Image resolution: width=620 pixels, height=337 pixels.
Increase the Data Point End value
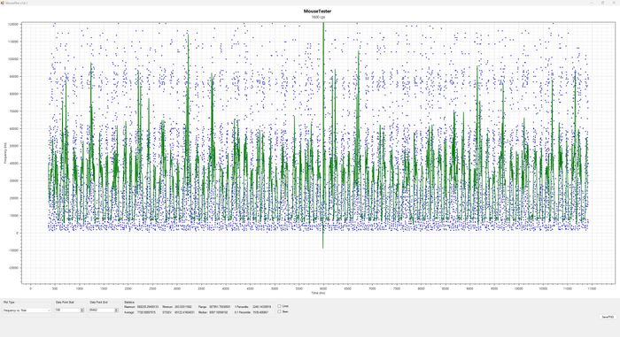116,310
